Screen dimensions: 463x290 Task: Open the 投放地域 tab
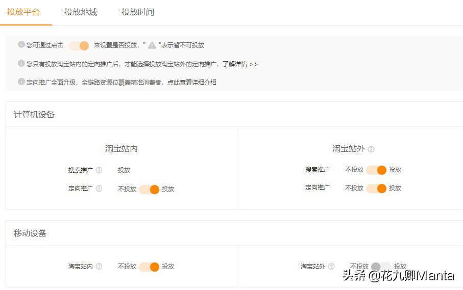pos(81,12)
